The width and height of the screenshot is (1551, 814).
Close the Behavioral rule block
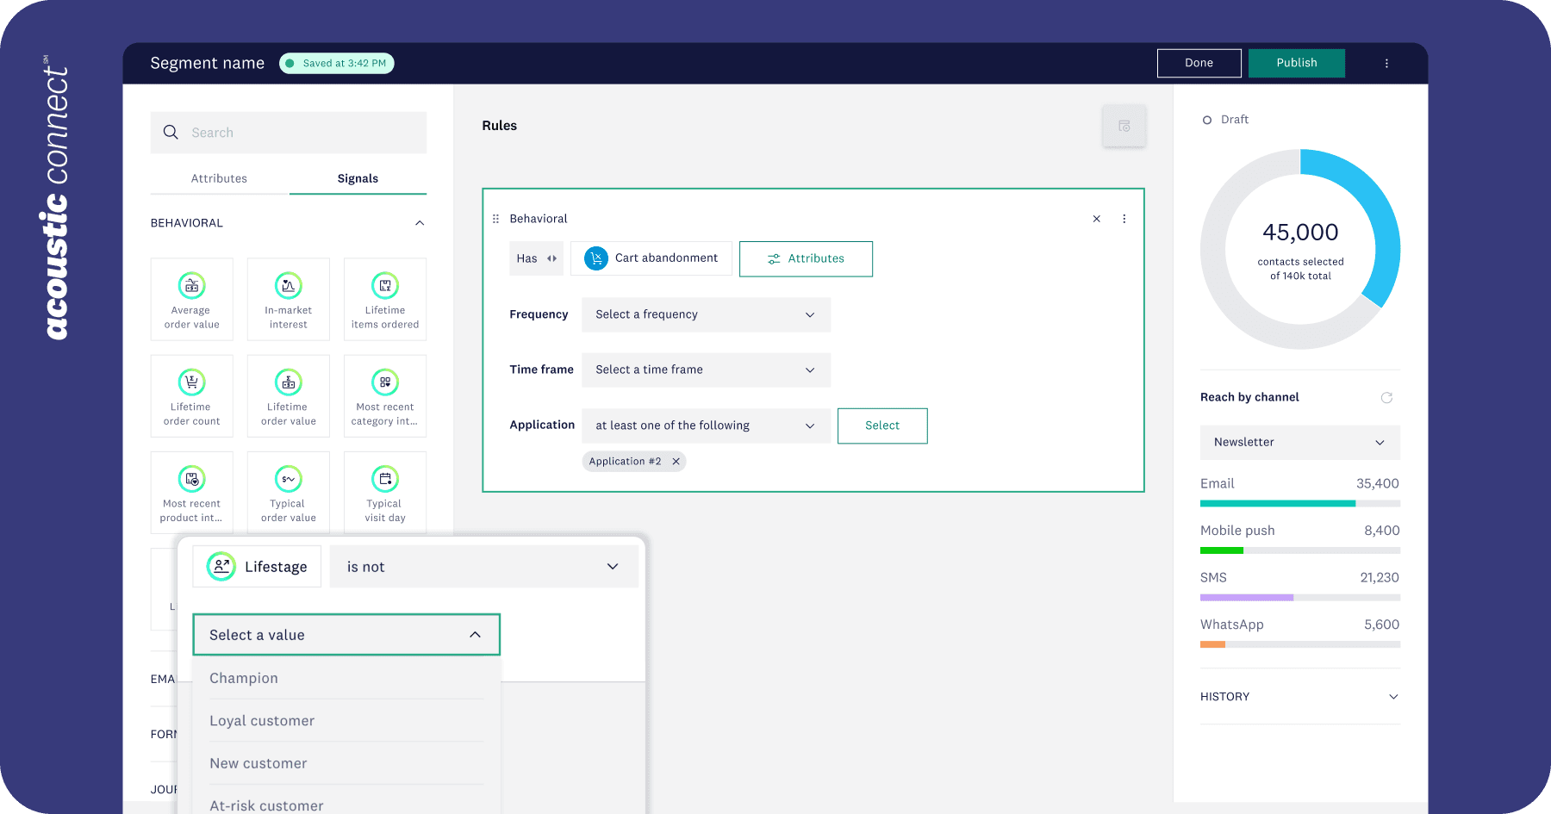(1096, 219)
